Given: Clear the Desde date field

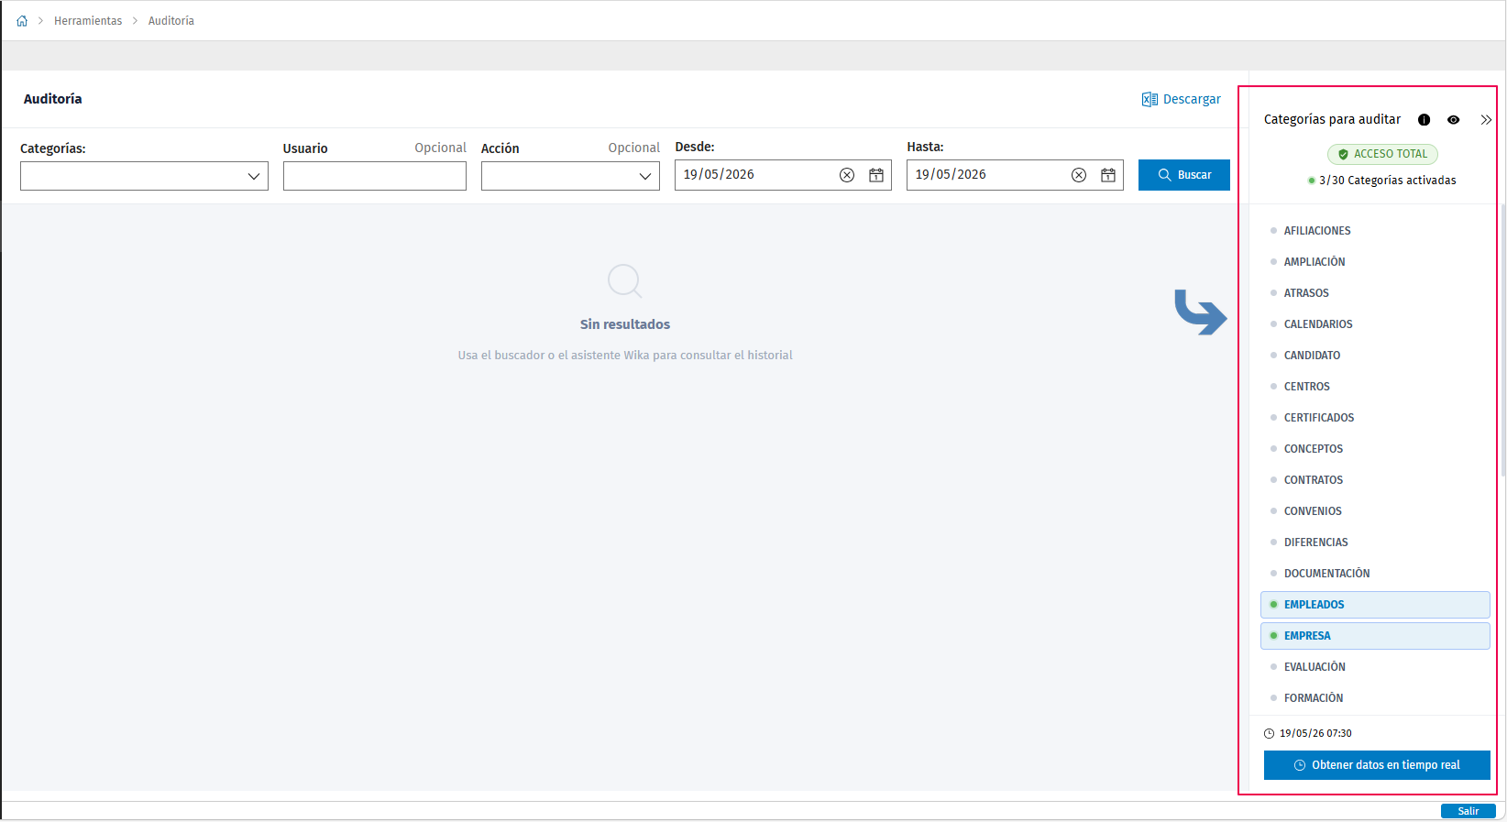Looking at the screenshot, I should (847, 175).
